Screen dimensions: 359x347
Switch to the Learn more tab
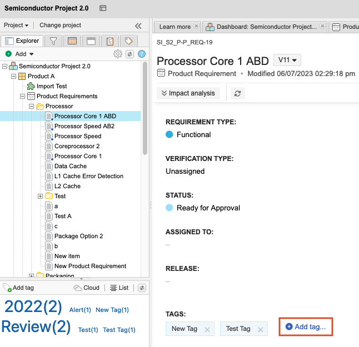[x=175, y=27]
